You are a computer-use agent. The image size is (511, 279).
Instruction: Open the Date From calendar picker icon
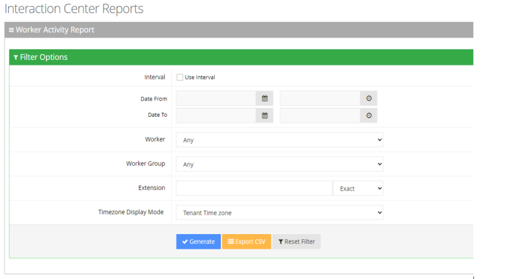(x=265, y=99)
